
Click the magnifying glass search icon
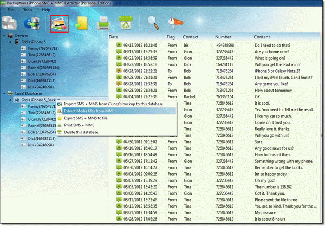tap(153, 23)
